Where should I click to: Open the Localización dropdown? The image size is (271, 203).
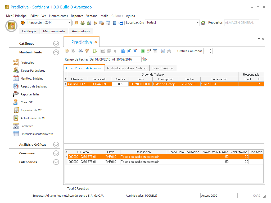pos(197,23)
